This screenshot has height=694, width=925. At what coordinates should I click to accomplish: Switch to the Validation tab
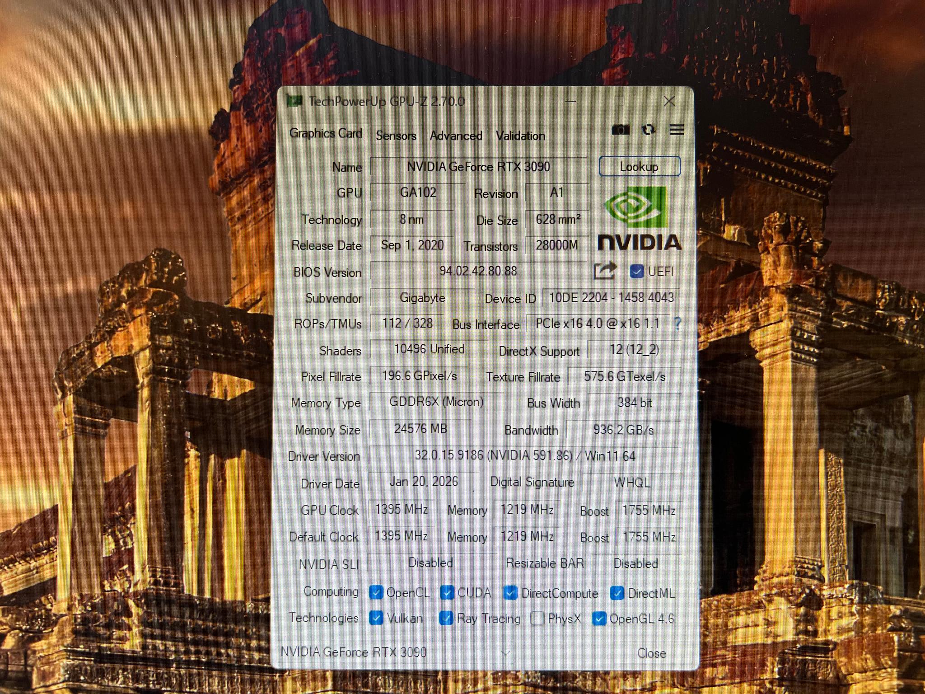tap(520, 136)
